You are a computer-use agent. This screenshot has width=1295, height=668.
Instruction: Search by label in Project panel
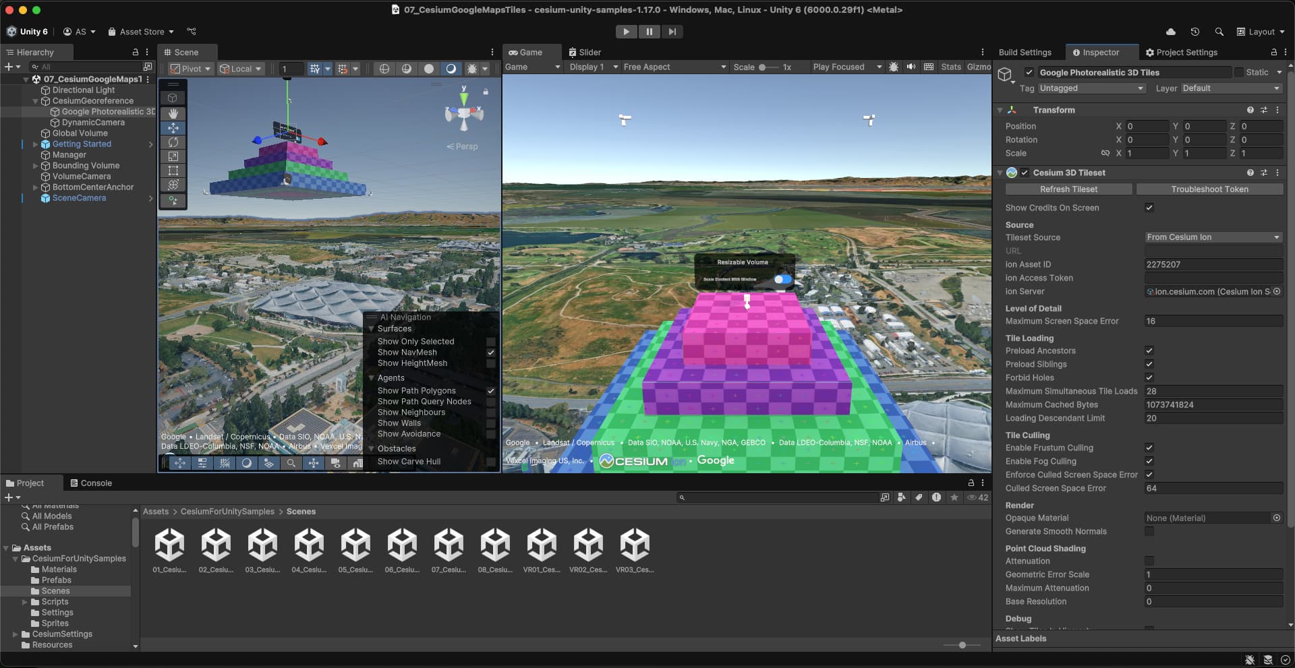point(919,497)
